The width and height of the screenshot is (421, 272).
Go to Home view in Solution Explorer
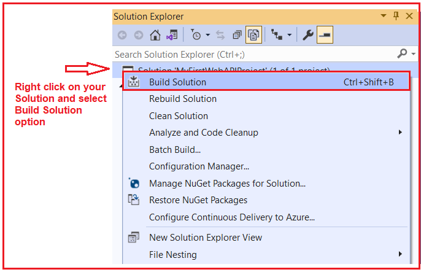click(x=155, y=35)
